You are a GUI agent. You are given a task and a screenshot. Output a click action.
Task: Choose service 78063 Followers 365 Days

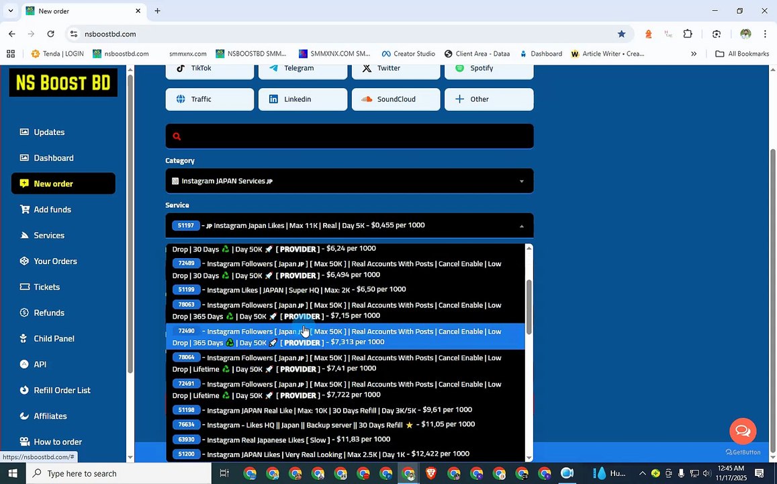[345, 310]
